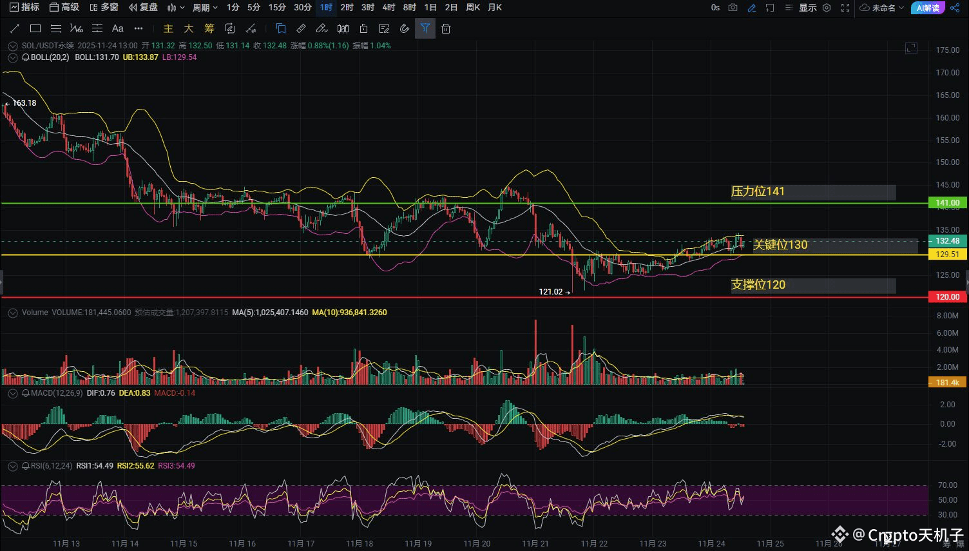This screenshot has height=551, width=969.
Task: Pick the rectangle shape drawing tool
Action: 35,28
